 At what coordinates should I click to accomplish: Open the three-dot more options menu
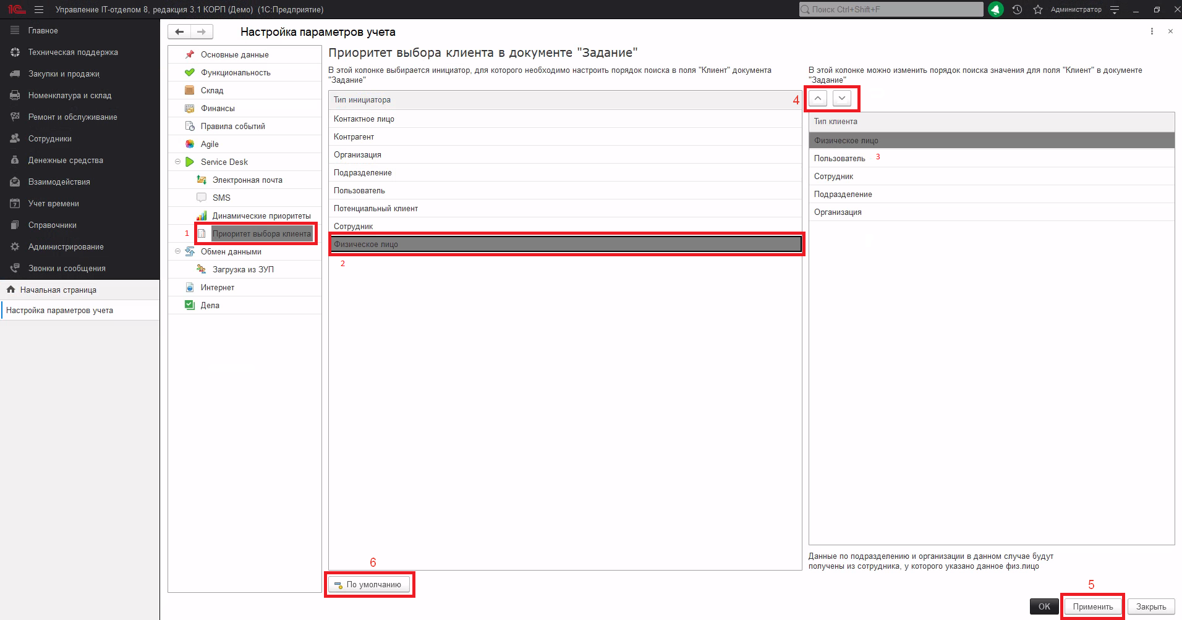click(1152, 31)
